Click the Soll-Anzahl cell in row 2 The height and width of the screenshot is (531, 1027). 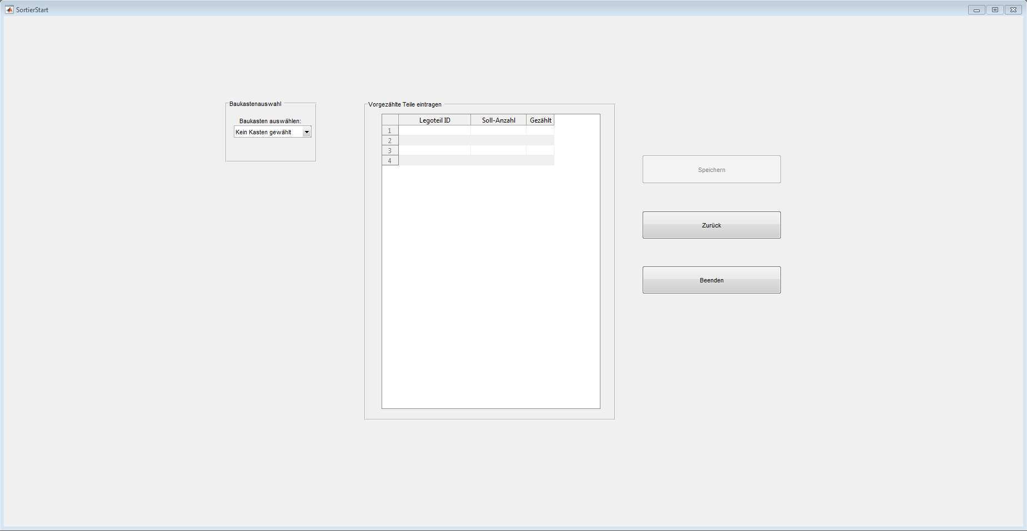tap(498, 141)
